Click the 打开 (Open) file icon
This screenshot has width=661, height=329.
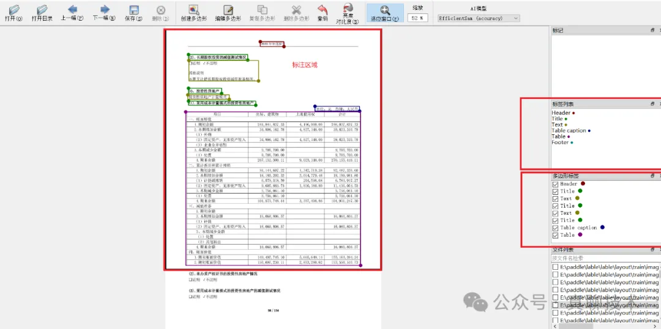pos(13,9)
